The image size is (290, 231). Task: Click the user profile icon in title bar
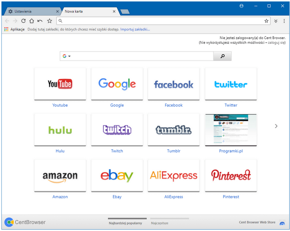[241, 6]
